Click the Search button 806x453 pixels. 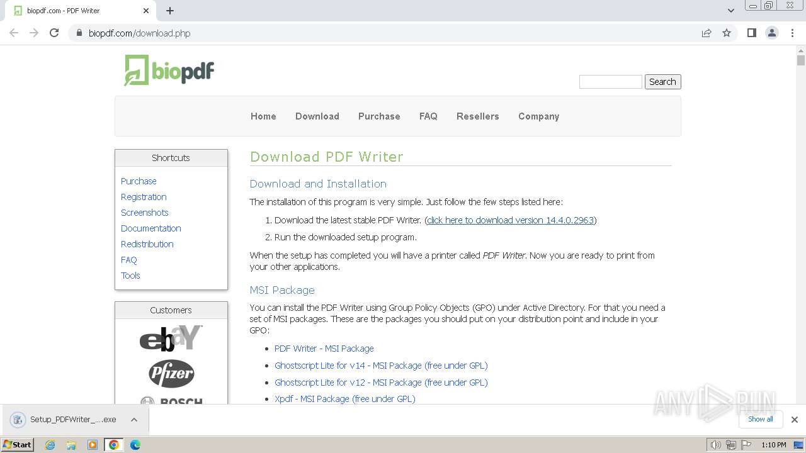pyautogui.click(x=662, y=82)
